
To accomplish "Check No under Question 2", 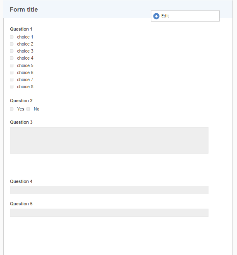I will click(28, 109).
